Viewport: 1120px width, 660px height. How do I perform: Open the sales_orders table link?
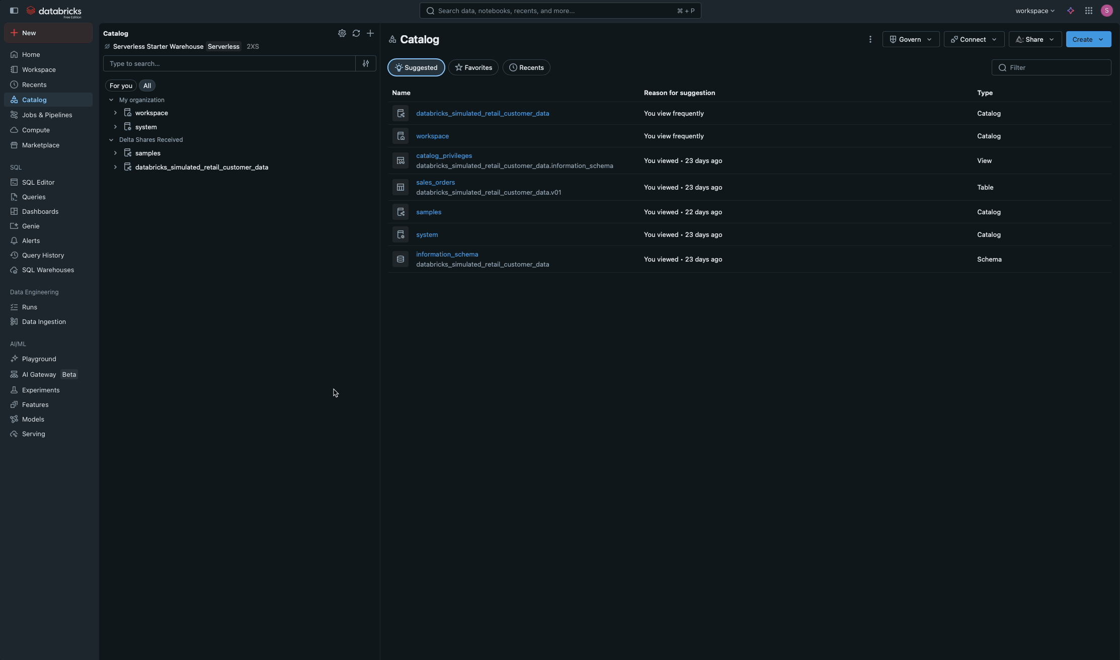(435, 182)
